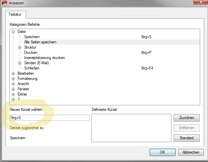Expand the Senden (E-Mail) node
This screenshot has height=162, width=208.
[20, 63]
